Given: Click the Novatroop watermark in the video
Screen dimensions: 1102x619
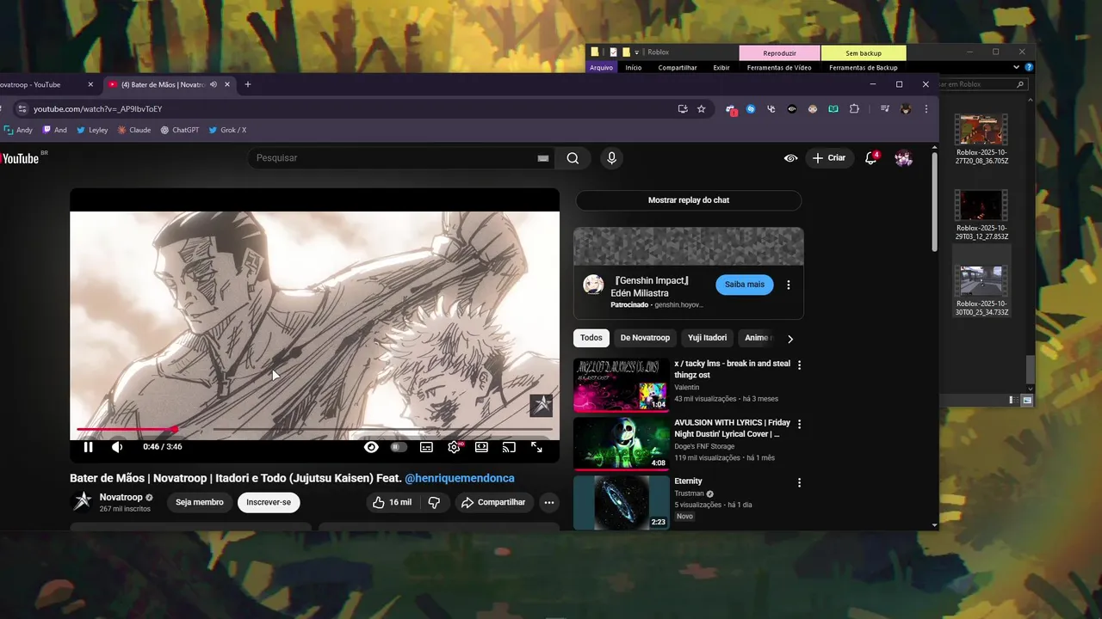Looking at the screenshot, I should click(541, 404).
